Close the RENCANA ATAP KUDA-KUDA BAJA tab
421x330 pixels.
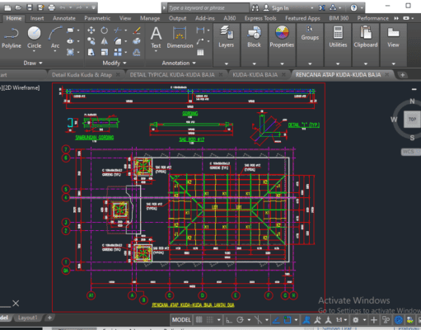pos(387,74)
